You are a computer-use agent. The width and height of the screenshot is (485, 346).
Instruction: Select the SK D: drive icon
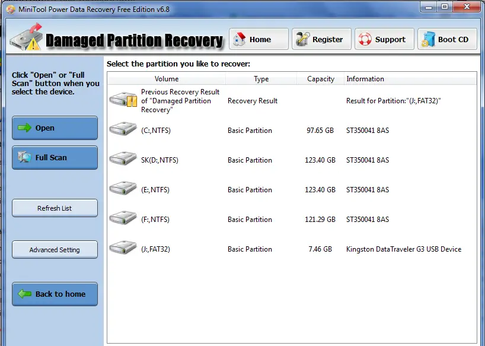(123, 158)
